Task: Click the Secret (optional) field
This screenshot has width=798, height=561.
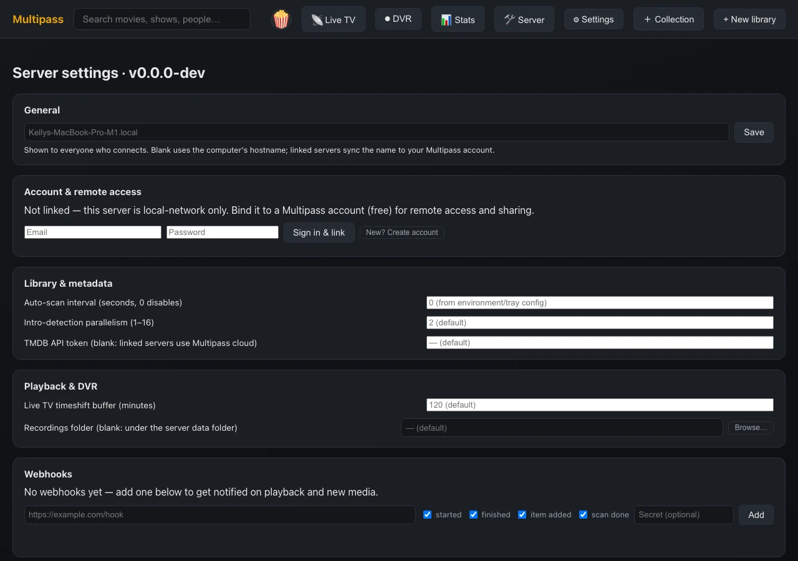Action: click(x=684, y=515)
